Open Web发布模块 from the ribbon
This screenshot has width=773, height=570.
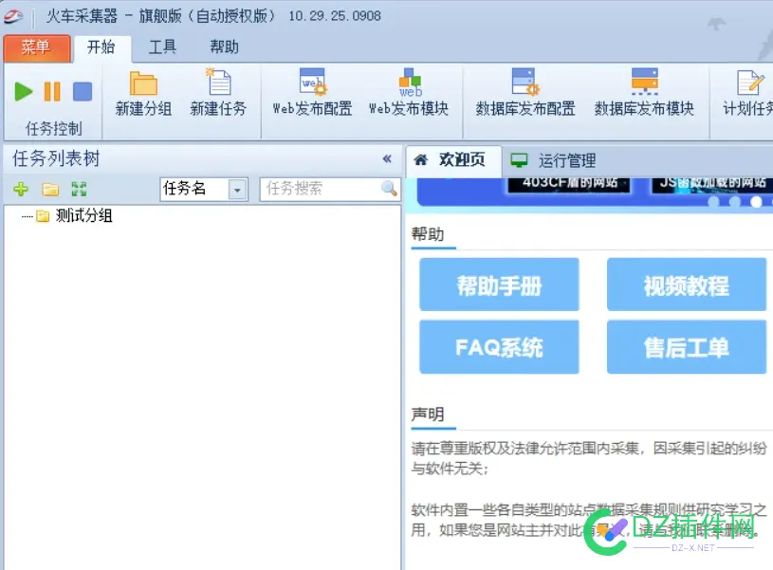coord(409,93)
